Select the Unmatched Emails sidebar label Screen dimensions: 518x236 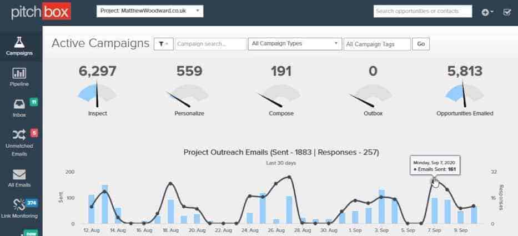coord(19,150)
